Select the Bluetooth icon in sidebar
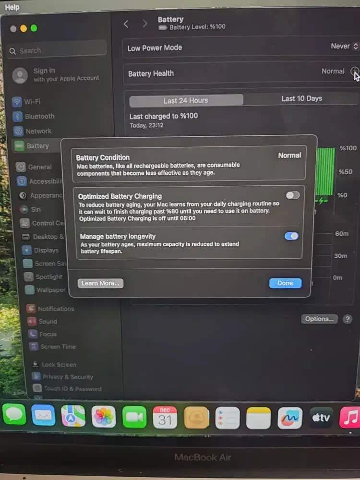 click(x=18, y=117)
